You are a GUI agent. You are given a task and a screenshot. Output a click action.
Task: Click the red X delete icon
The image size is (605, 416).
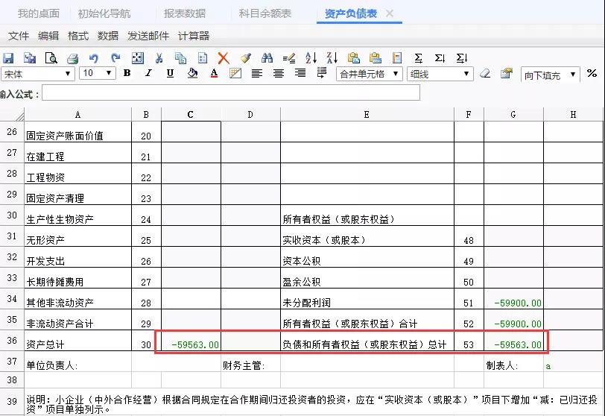pyautogui.click(x=224, y=58)
